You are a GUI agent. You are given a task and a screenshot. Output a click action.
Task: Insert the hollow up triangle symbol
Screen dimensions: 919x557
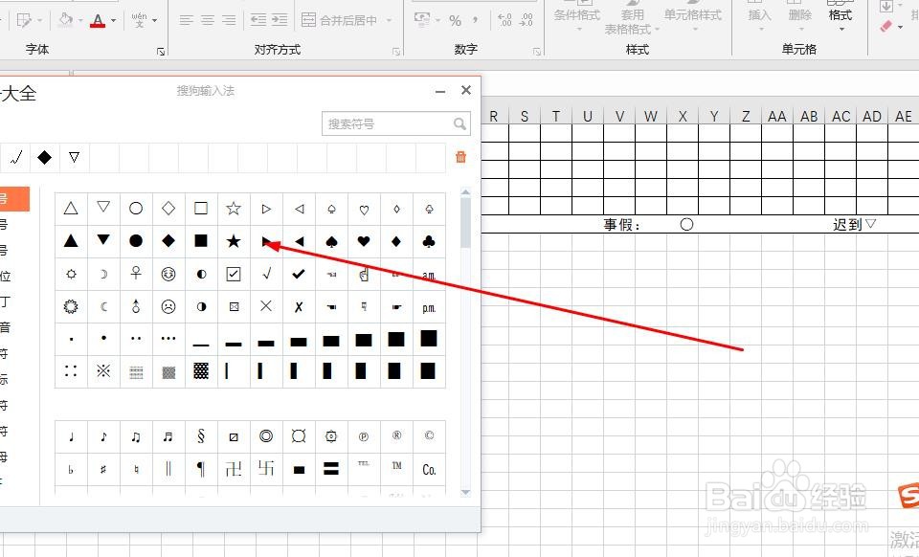pyautogui.click(x=71, y=209)
